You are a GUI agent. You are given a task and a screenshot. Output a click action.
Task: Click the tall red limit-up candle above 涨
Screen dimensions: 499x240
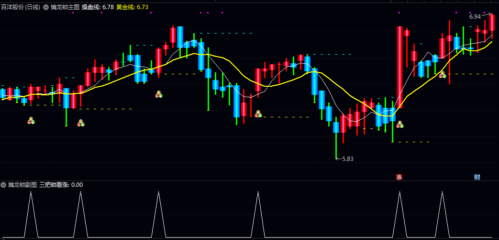[x=399, y=67]
